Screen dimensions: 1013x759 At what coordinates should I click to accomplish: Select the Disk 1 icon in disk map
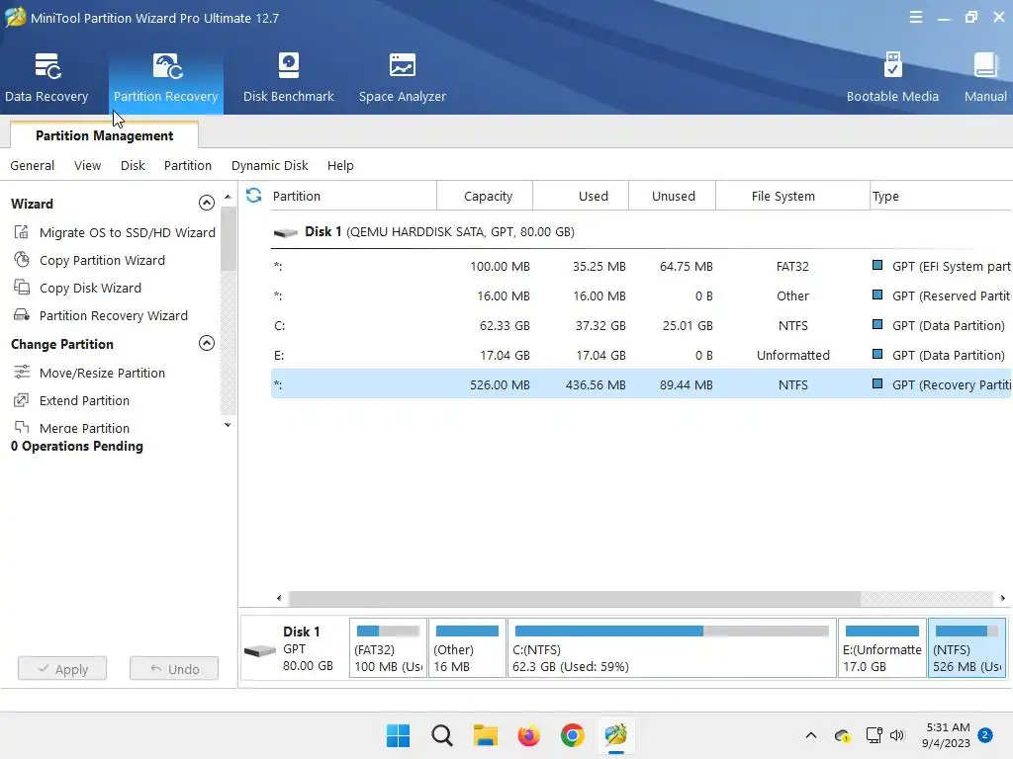pyautogui.click(x=260, y=650)
